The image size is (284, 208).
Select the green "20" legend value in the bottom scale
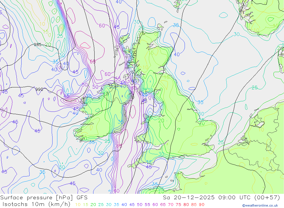click(93, 205)
